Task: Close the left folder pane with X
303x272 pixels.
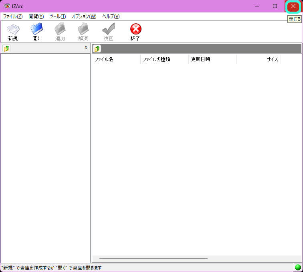Action: coord(86,47)
